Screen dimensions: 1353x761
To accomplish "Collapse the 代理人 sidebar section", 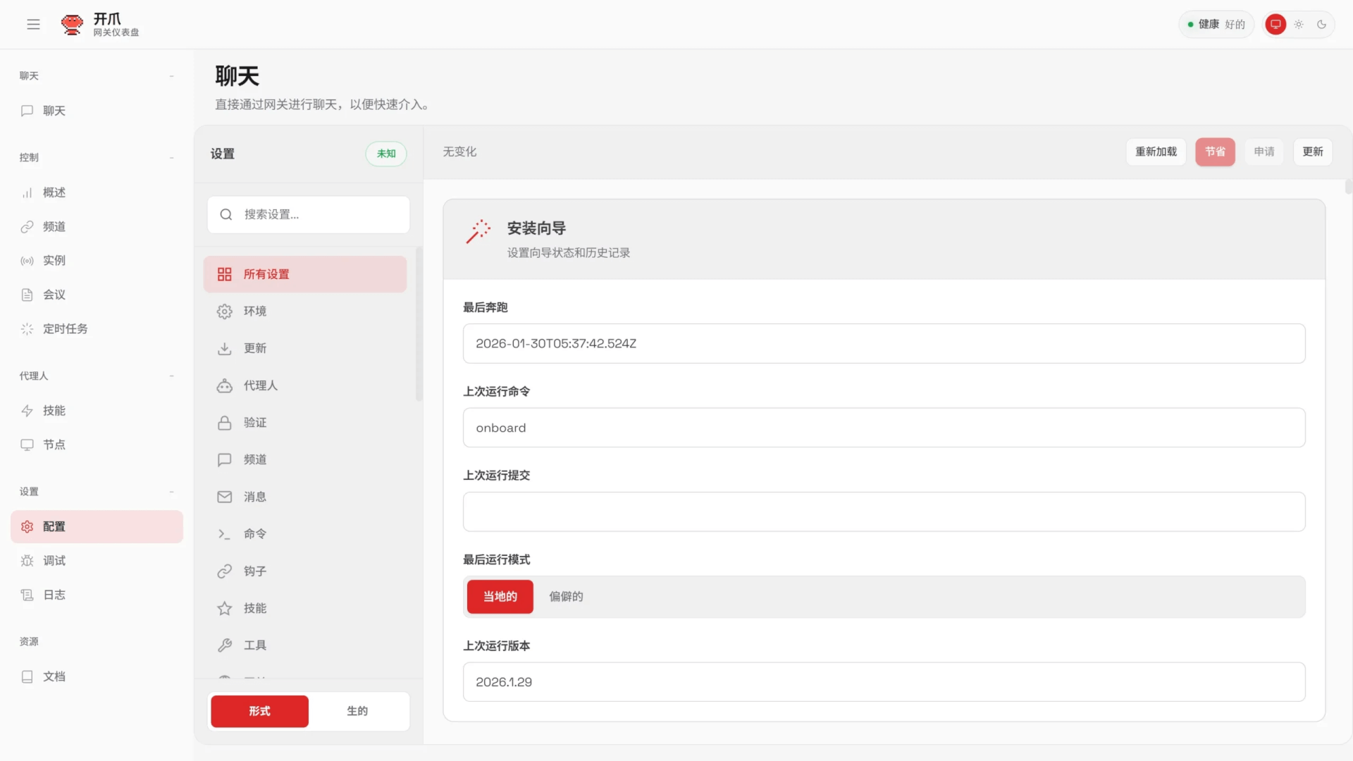I will tap(172, 376).
